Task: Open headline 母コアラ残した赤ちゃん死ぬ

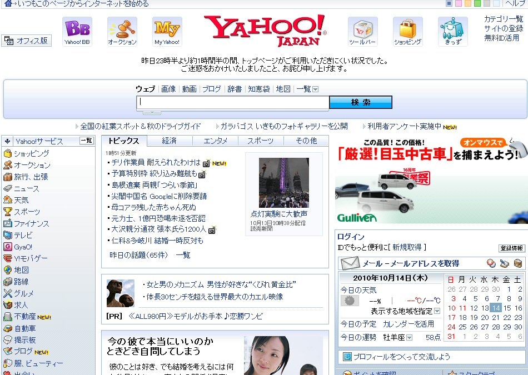Action: [x=154, y=207]
